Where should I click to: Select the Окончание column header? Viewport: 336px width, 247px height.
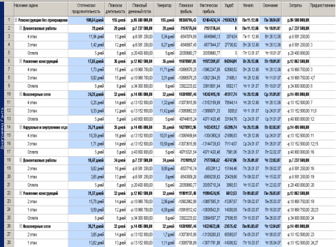(x=271, y=9)
